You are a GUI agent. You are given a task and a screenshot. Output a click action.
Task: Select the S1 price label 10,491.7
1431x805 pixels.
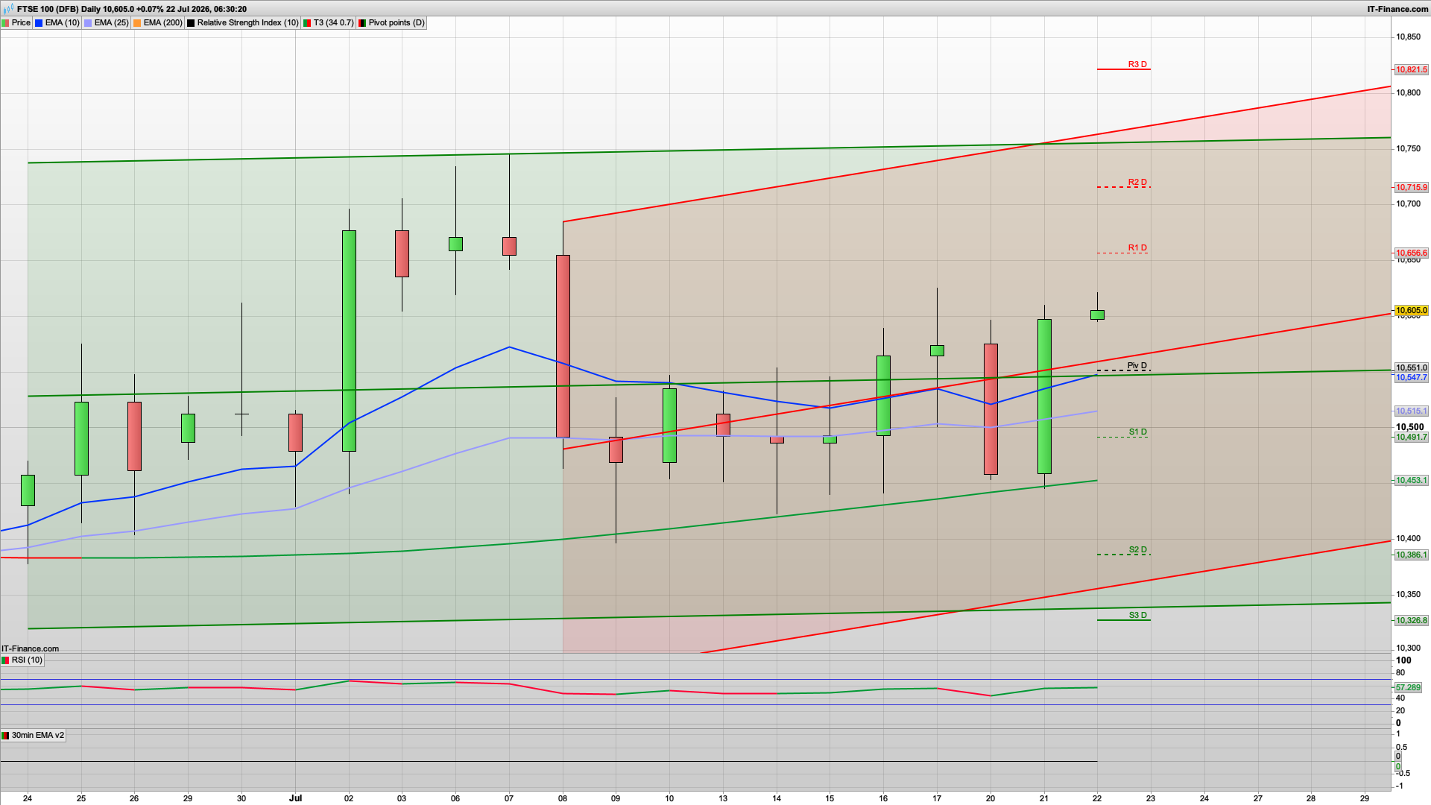1412,438
